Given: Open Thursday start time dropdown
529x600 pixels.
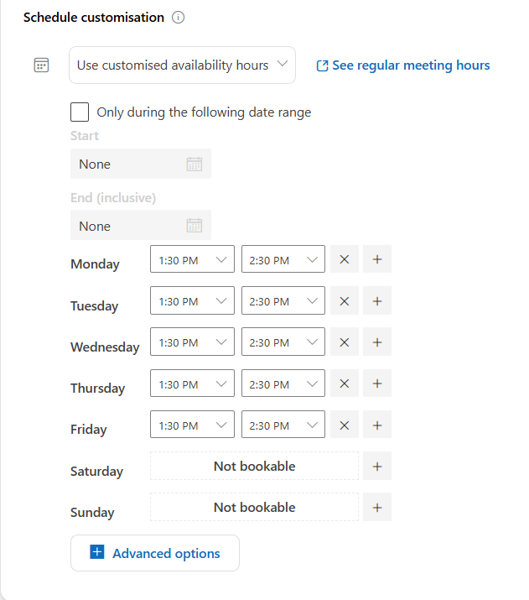Looking at the screenshot, I should (192, 383).
